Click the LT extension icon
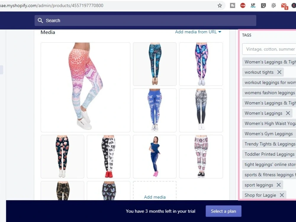 click(253, 5)
